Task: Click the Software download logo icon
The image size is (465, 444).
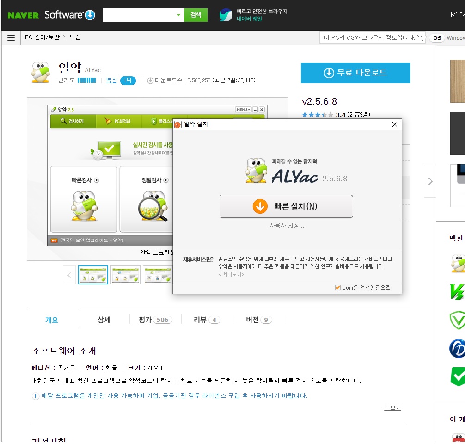Action: 90,15
